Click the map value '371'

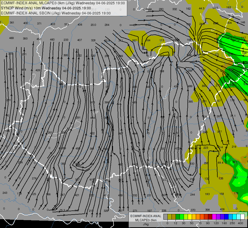(x=39, y=24)
